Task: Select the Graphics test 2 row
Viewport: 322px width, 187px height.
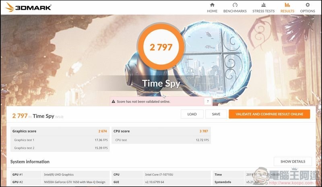Action: (60, 148)
